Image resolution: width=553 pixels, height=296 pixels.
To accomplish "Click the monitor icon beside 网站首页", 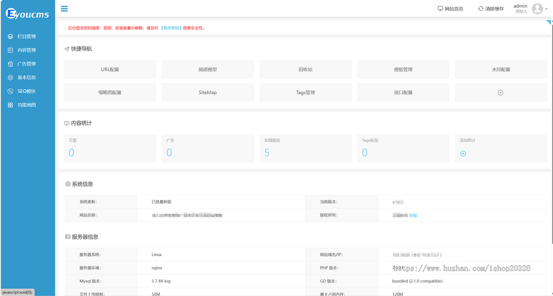I will coord(440,9).
